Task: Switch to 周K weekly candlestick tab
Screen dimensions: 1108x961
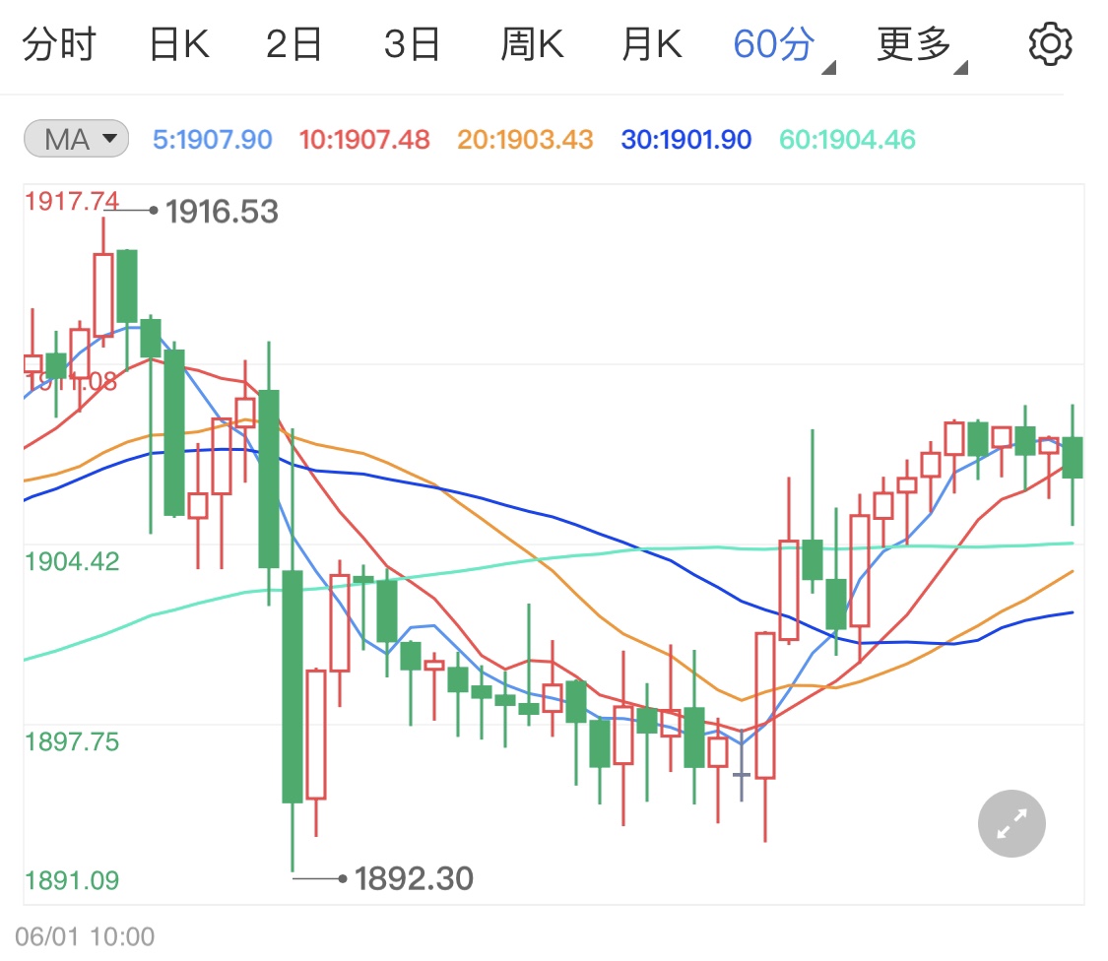Action: [532, 44]
